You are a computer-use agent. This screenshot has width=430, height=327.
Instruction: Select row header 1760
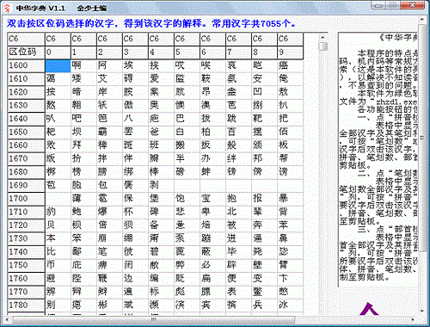coord(27,279)
